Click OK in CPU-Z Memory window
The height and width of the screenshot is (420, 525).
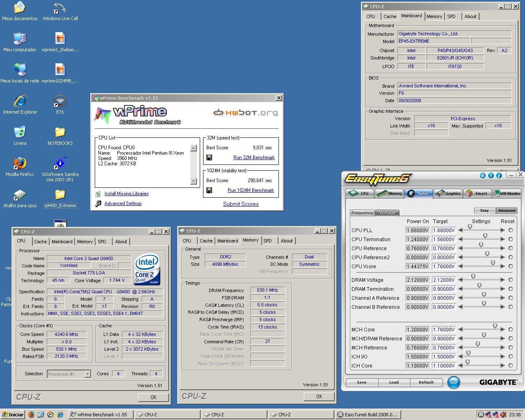click(319, 396)
